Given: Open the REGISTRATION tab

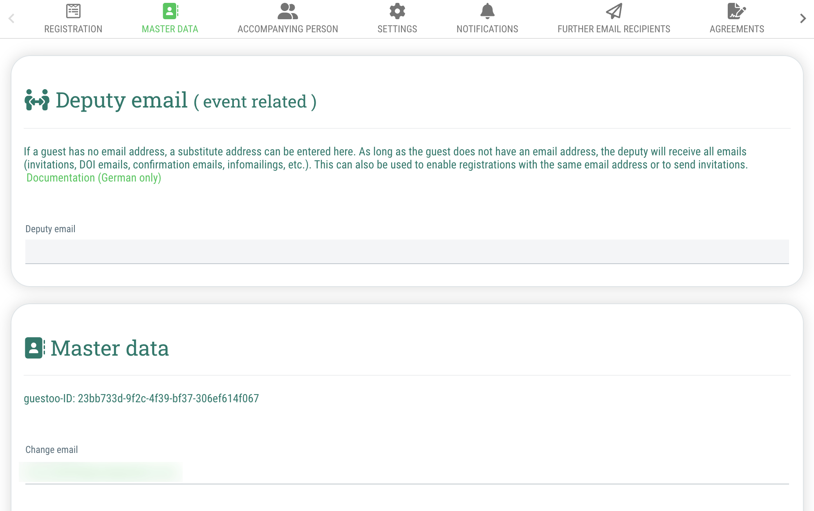Looking at the screenshot, I should (x=73, y=29).
